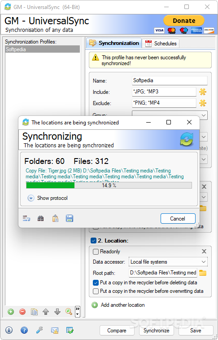This screenshot has height=340, width=218.
Task: Click the binoculars search icon in dialog
Action: tap(40, 218)
